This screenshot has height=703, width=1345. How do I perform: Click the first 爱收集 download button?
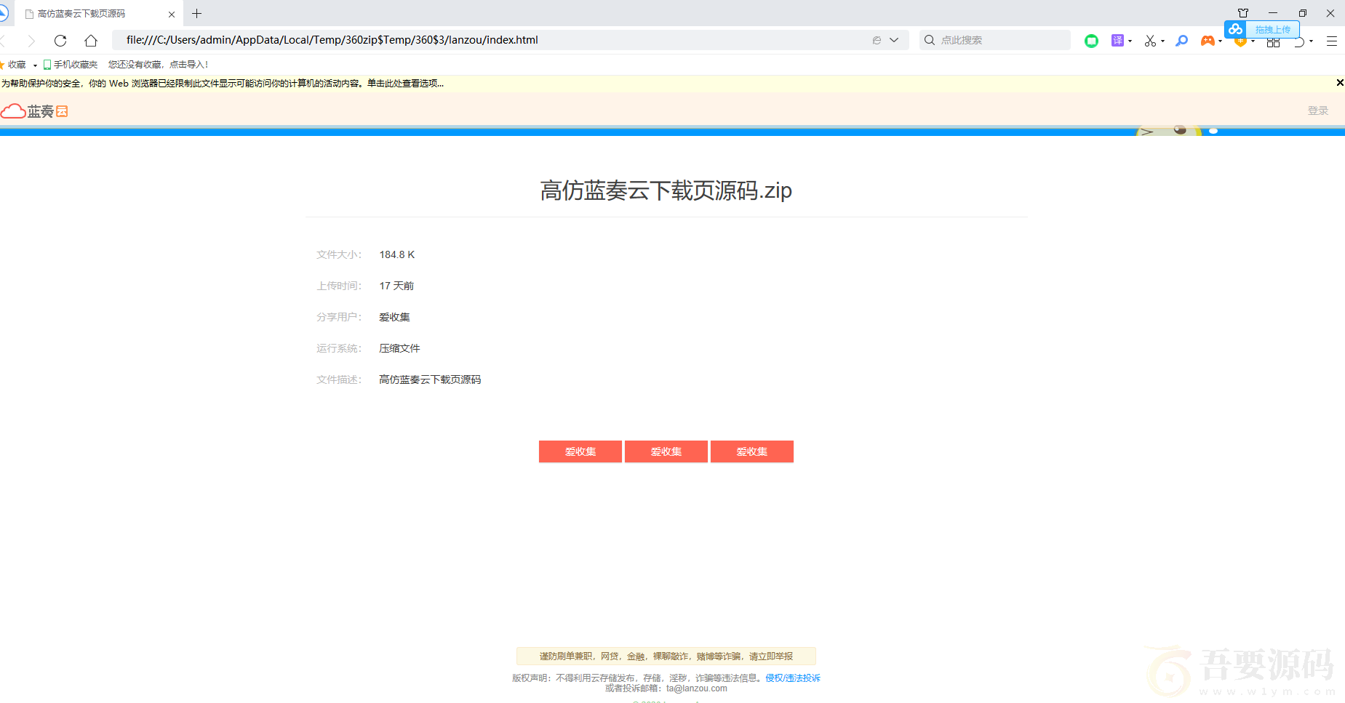click(580, 451)
